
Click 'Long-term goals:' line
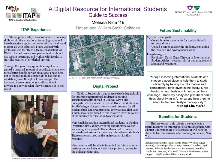(x=157, y=54)
